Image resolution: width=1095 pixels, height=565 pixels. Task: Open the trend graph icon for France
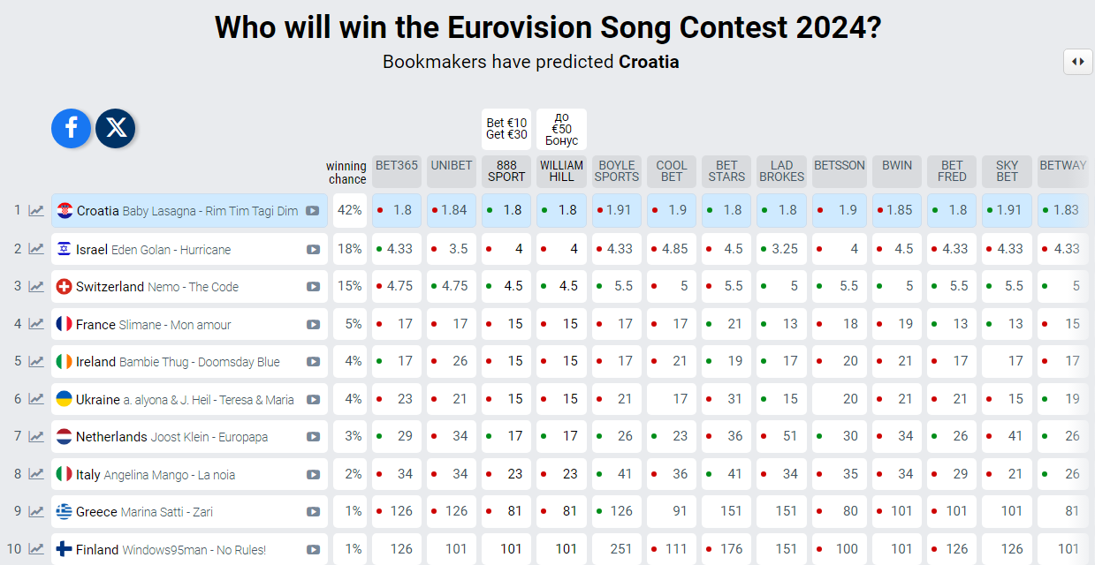36,324
